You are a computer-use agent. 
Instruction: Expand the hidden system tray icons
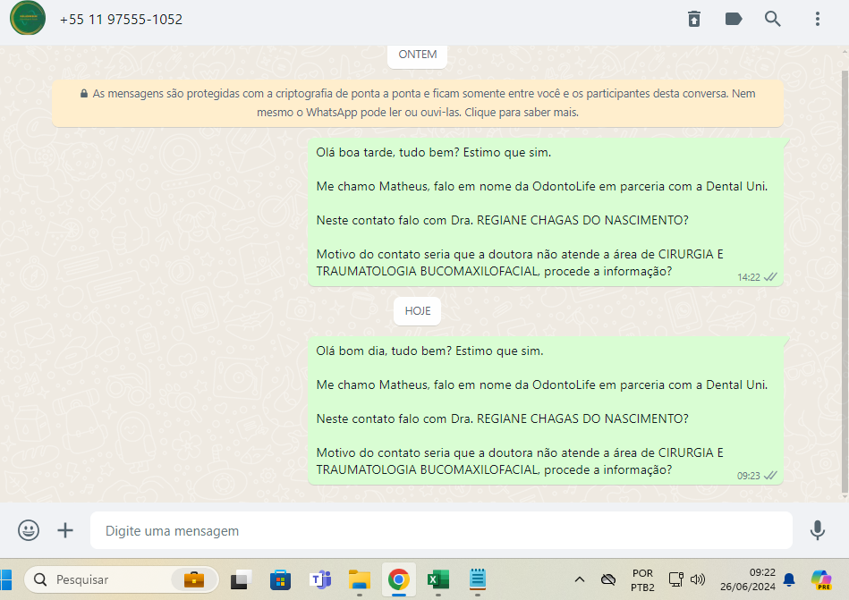pos(580,579)
